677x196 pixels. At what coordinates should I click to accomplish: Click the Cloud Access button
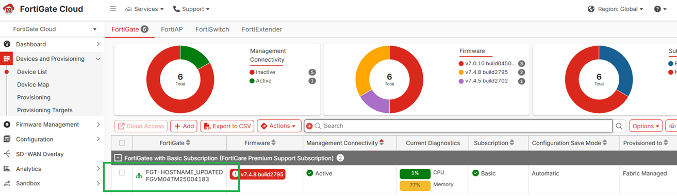(x=141, y=126)
